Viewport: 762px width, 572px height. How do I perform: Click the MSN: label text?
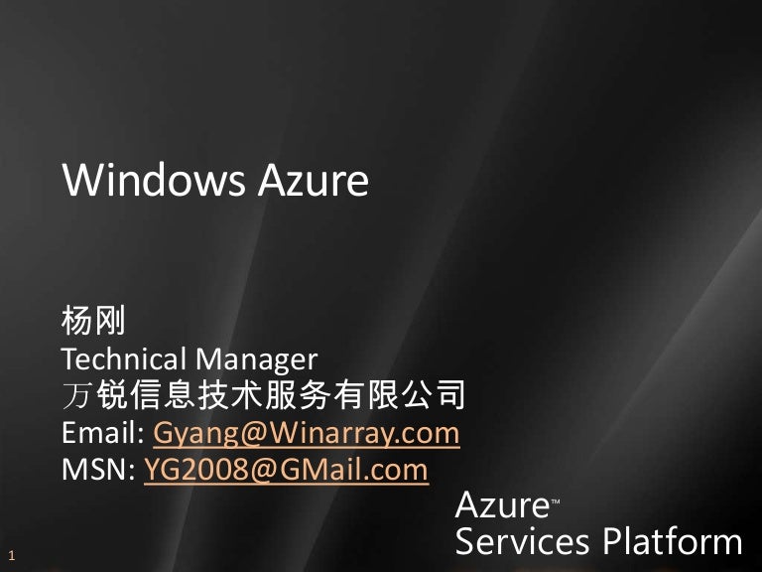click(98, 469)
